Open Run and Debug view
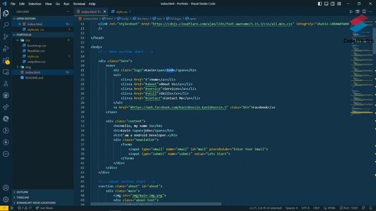 [x=6, y=48]
